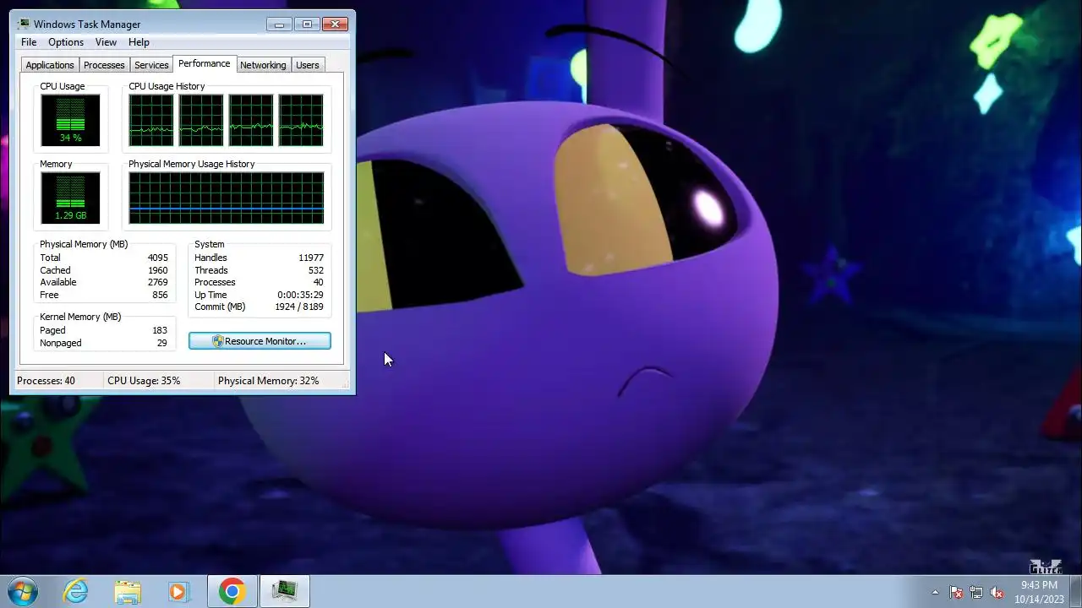Open the Options menu
1082x608 pixels.
[66, 42]
